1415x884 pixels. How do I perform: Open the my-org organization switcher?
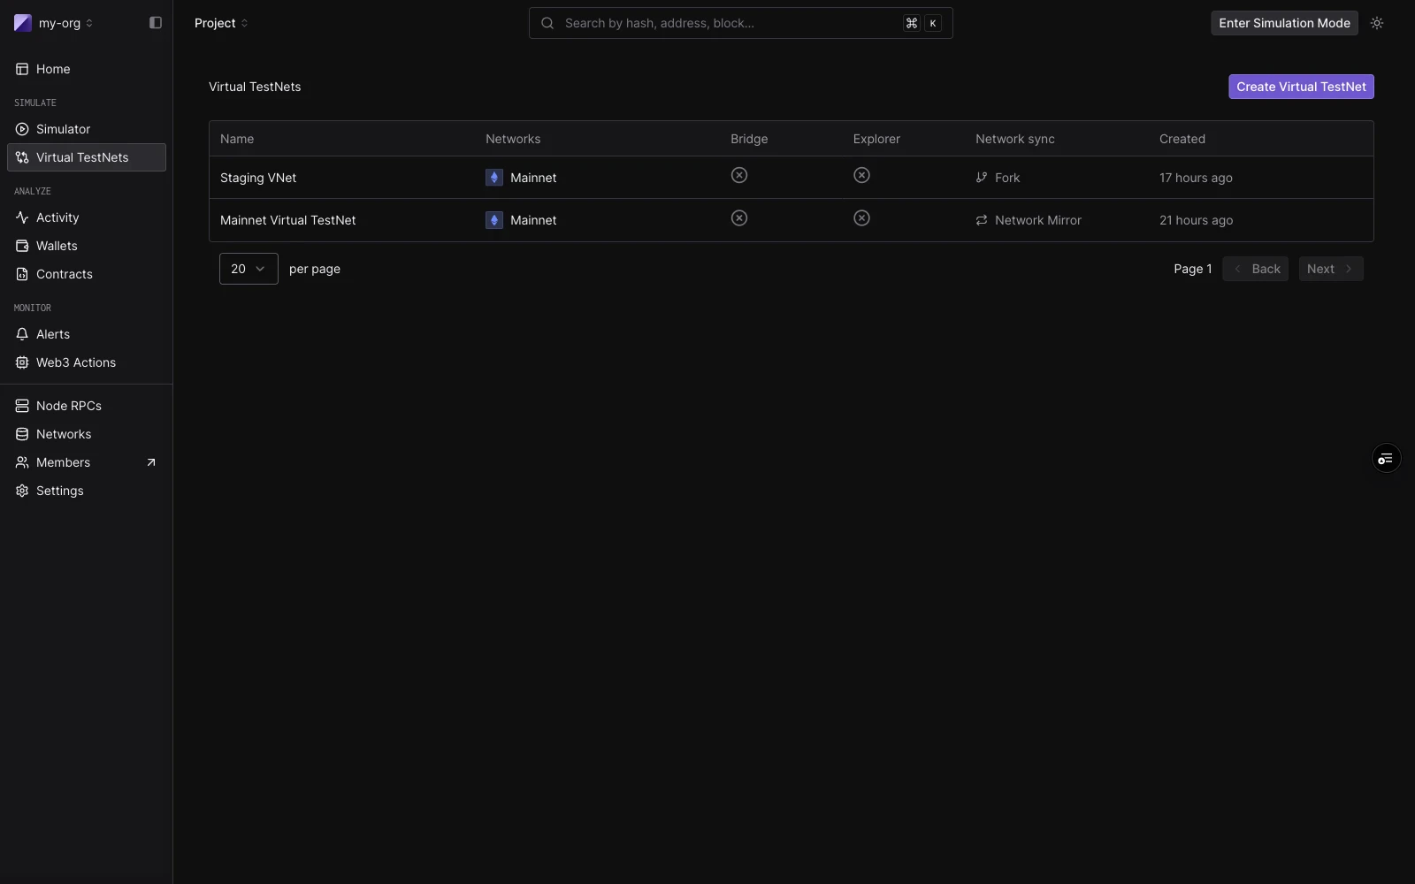(54, 23)
